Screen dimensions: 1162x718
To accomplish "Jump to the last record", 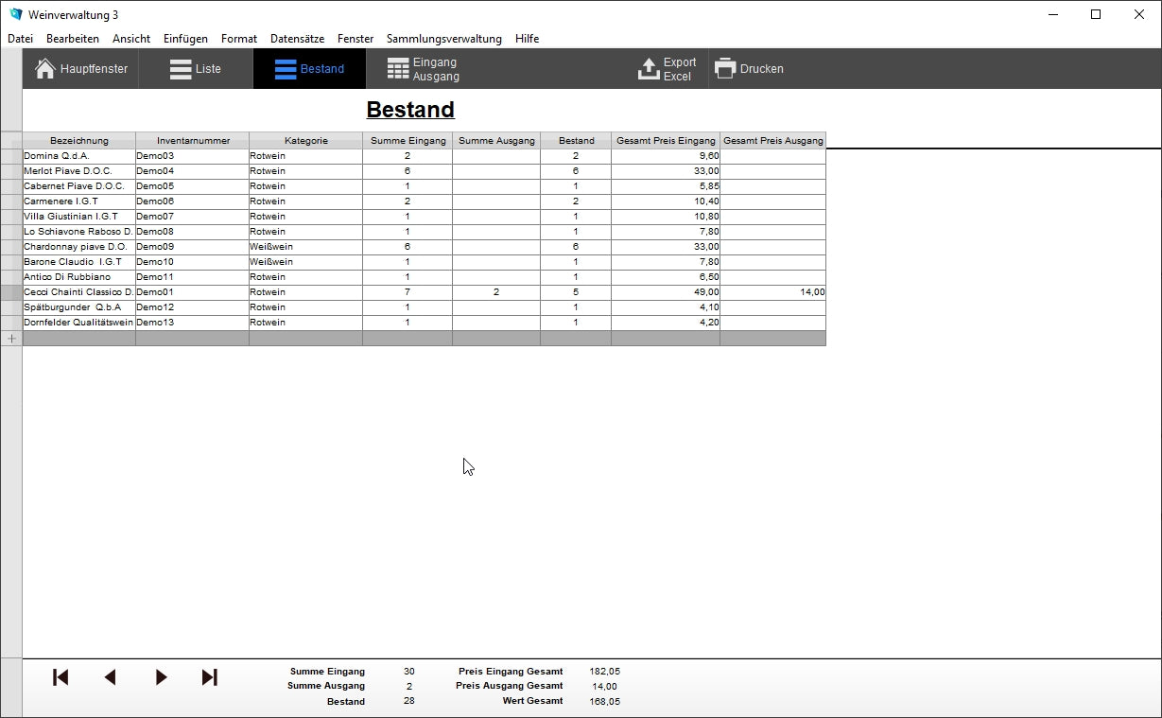I will tap(210, 677).
